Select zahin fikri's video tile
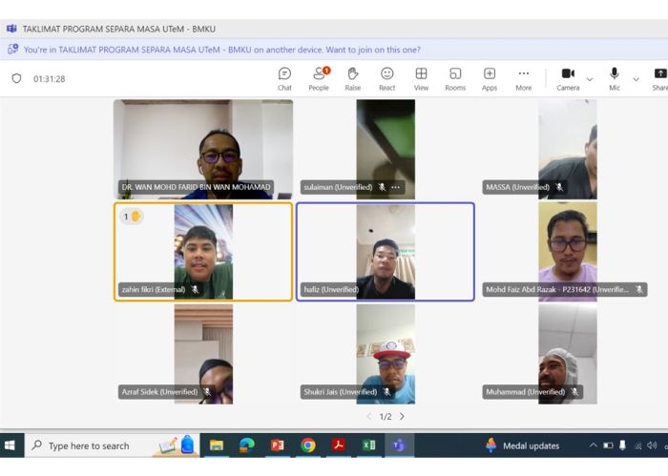This screenshot has height=476, width=668. [202, 251]
